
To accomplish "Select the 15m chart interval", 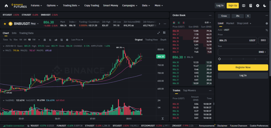I will (16, 40).
